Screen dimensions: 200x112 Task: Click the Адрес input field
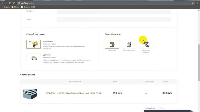114,20
